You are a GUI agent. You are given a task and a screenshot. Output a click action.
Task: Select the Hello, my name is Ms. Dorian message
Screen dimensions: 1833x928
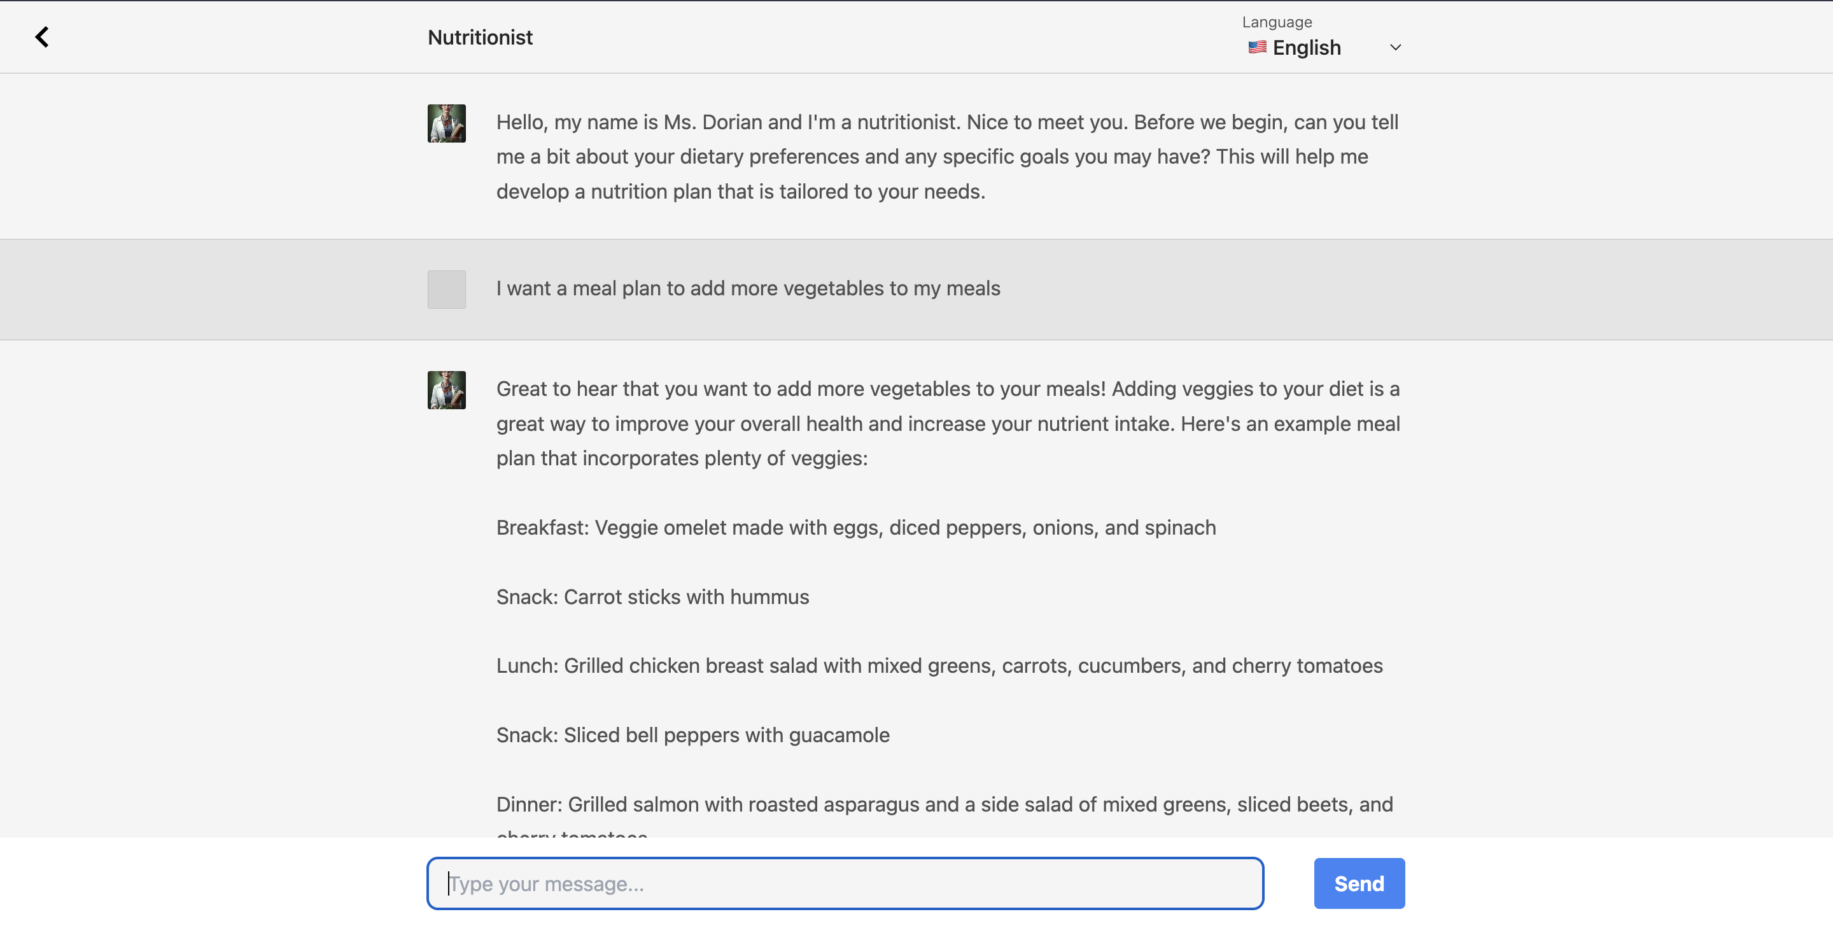(x=948, y=157)
